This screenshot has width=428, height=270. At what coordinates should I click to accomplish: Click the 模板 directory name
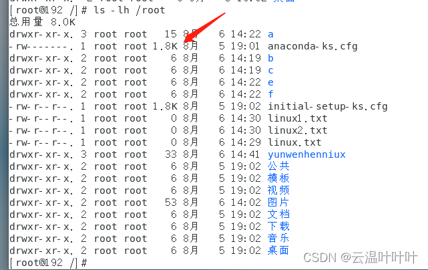[x=278, y=178]
